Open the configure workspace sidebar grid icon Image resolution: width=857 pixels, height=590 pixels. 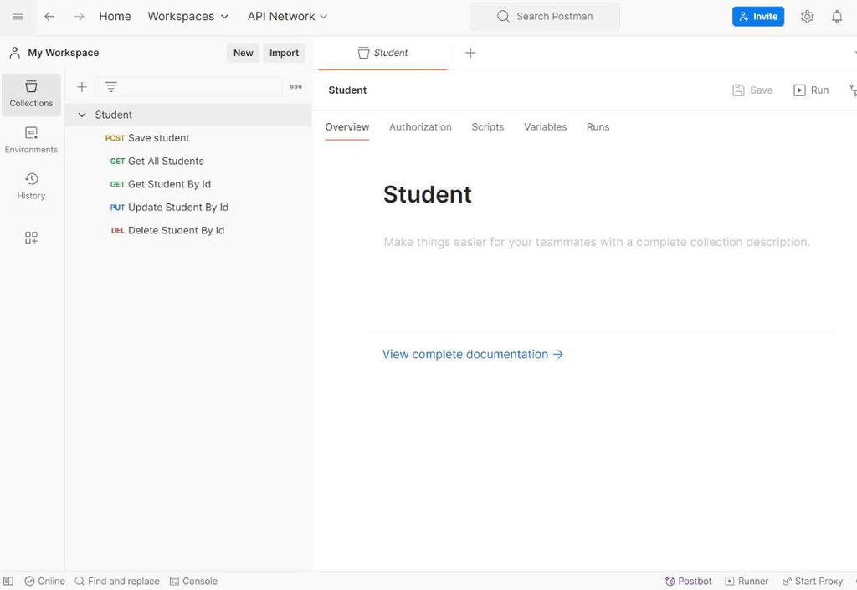coord(31,238)
